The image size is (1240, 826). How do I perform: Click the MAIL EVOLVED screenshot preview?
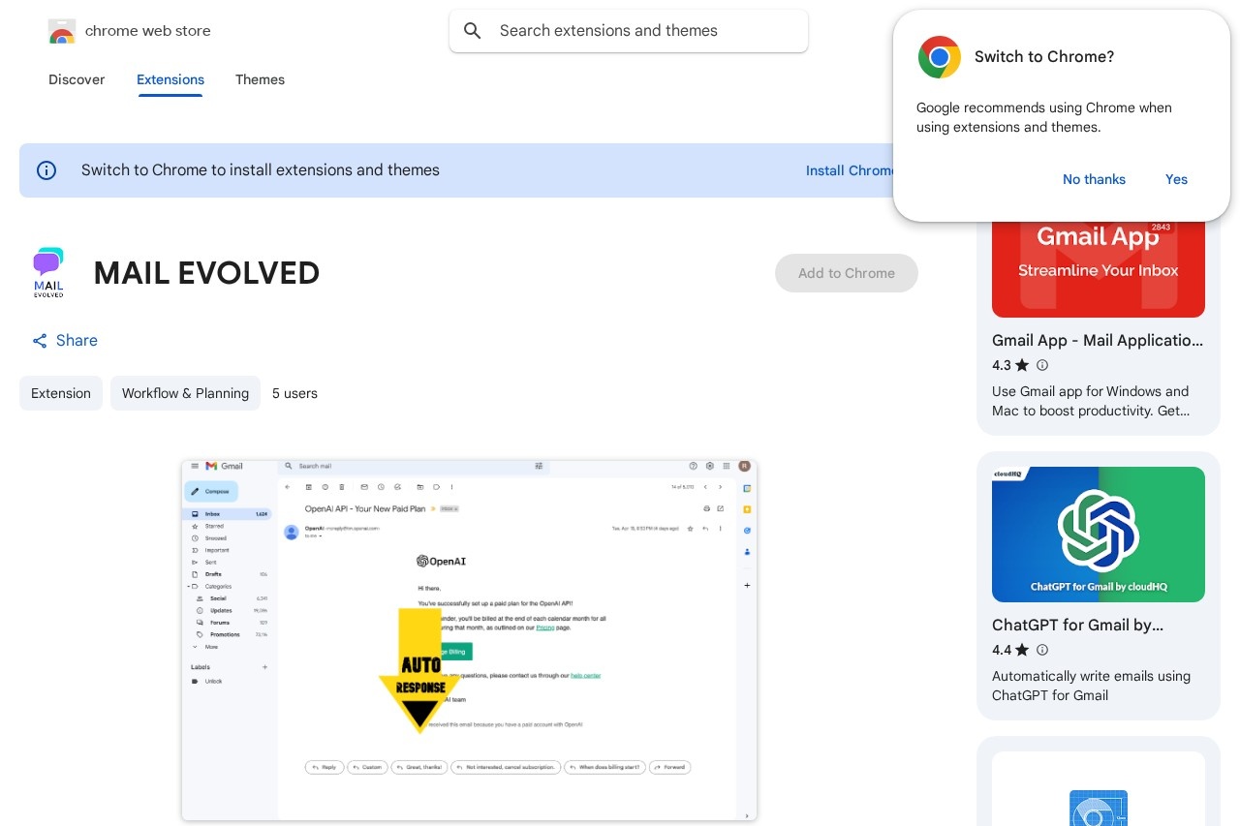pos(469,640)
